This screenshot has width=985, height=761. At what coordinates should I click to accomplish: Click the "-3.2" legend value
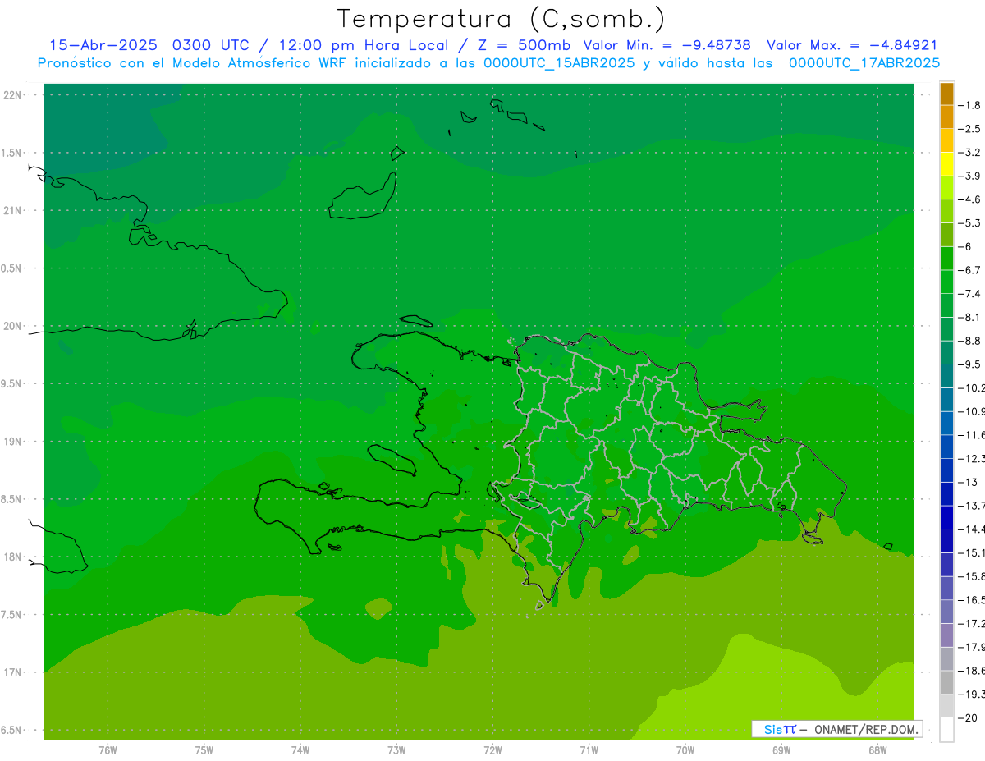pos(971,153)
